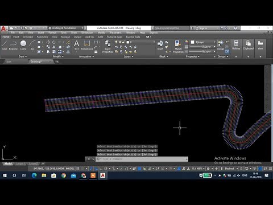Expand the Properties panel

coord(193,56)
